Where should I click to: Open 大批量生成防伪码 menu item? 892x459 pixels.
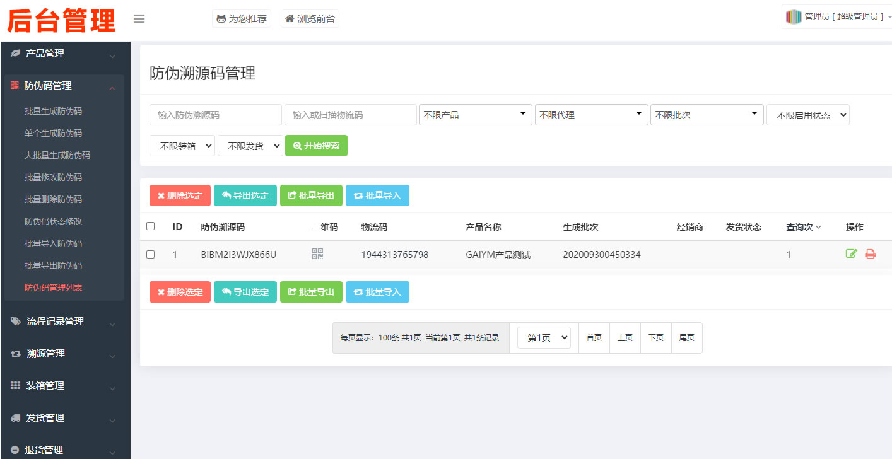pos(57,155)
